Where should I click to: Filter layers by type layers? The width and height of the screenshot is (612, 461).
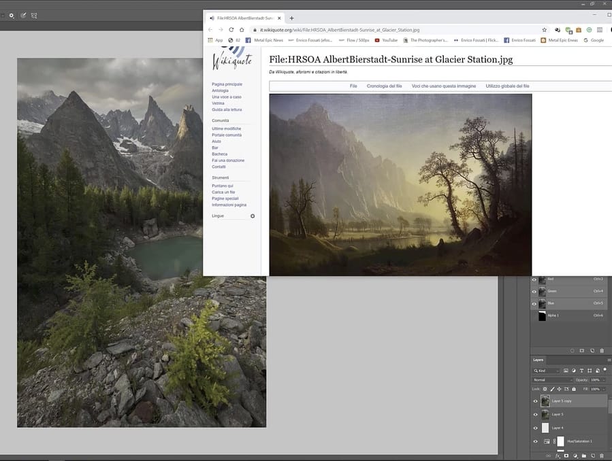point(581,371)
